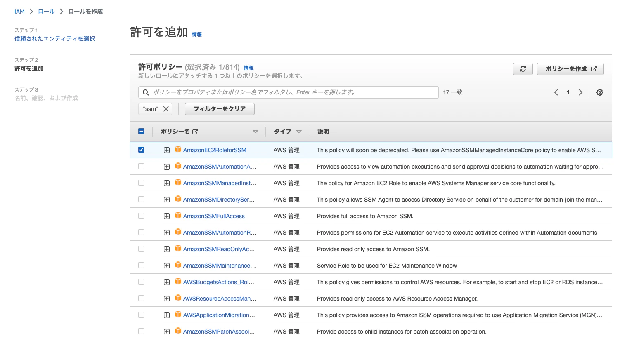Open the AmazonEC2RoleforSSM policy link
This screenshot has height=339, width=627.
(x=215, y=150)
